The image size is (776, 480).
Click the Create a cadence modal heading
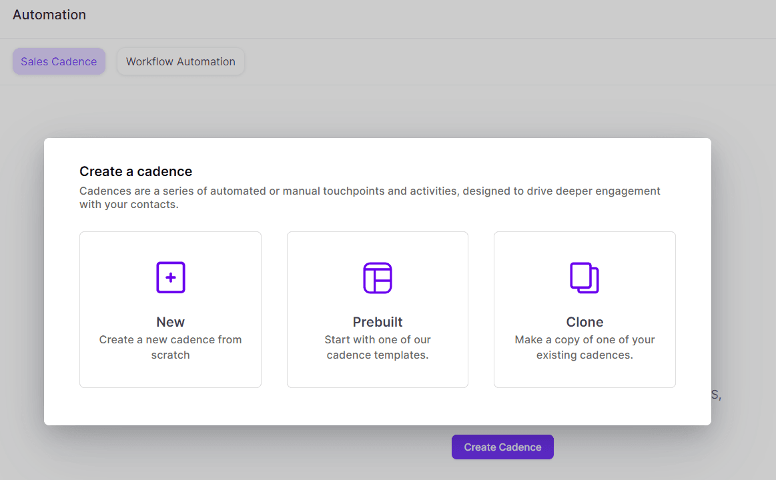click(x=135, y=171)
